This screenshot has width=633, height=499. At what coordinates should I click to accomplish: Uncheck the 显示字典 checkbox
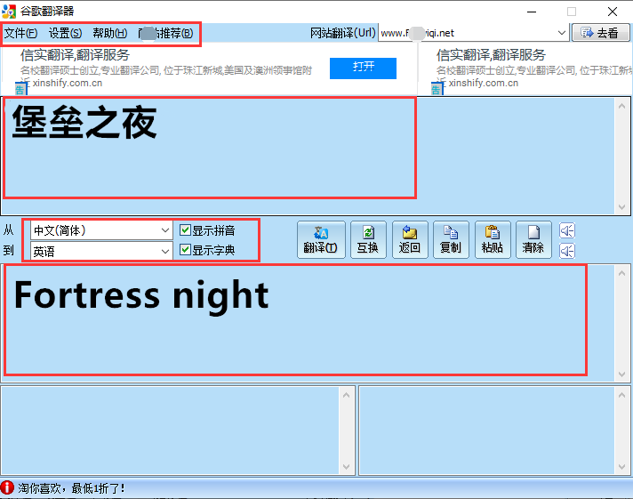[x=185, y=250]
